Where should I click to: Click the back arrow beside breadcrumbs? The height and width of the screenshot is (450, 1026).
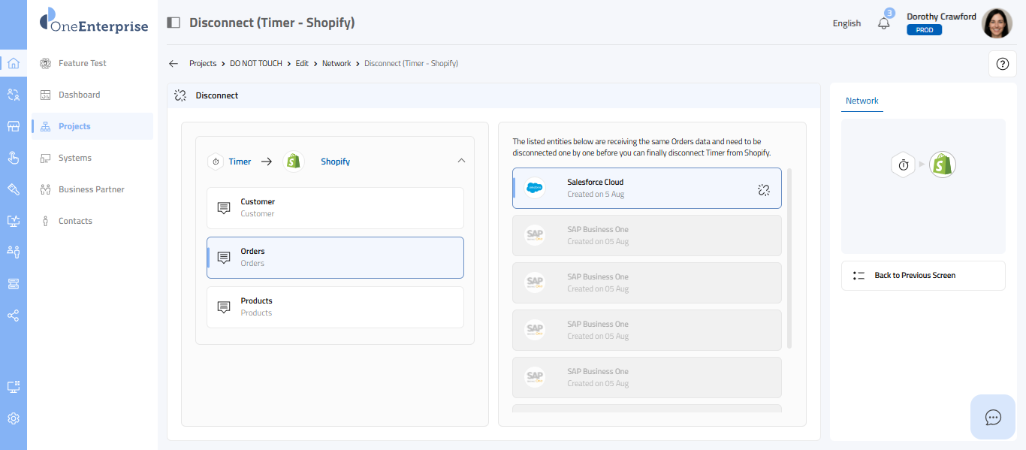[x=174, y=64]
